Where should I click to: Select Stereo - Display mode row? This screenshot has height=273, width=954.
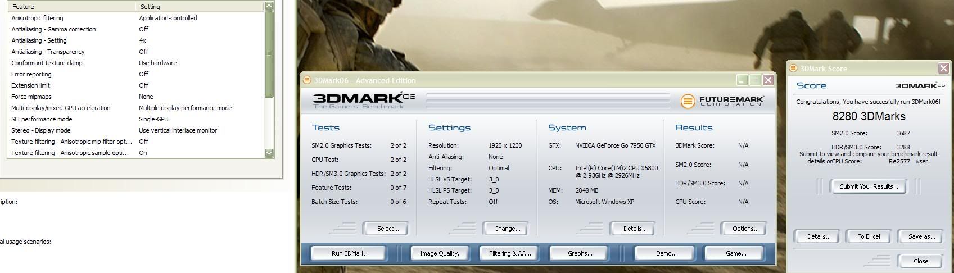coord(135,130)
